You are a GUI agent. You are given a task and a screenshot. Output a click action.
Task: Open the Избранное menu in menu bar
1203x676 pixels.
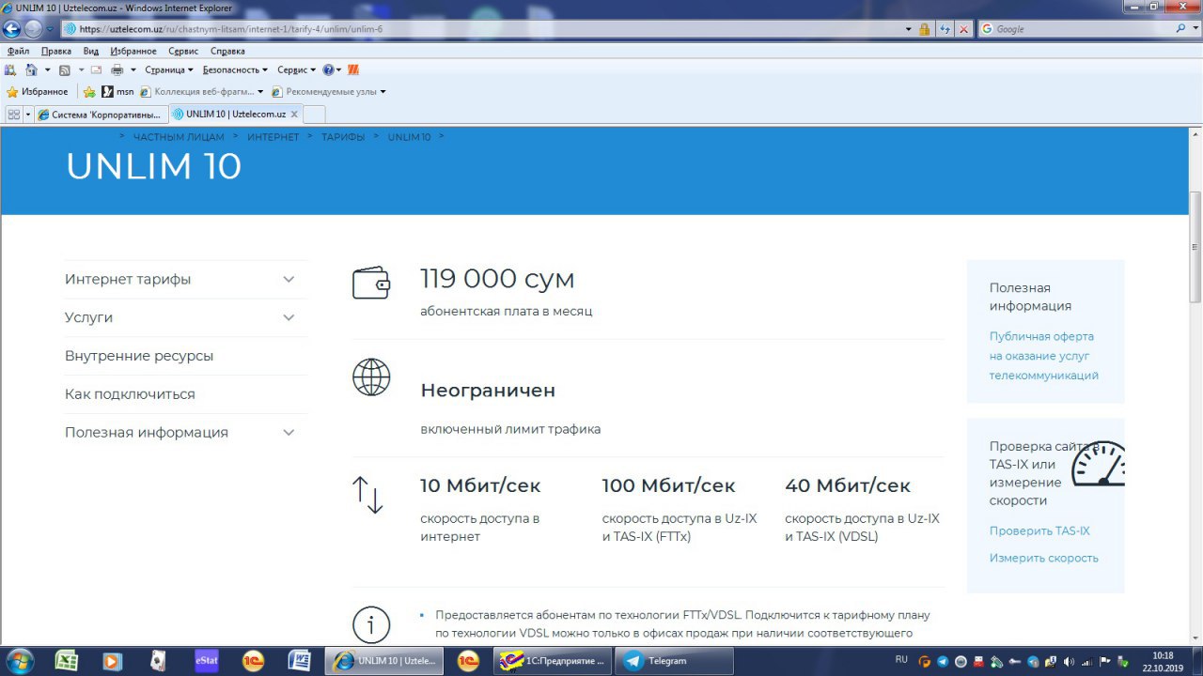click(x=133, y=51)
